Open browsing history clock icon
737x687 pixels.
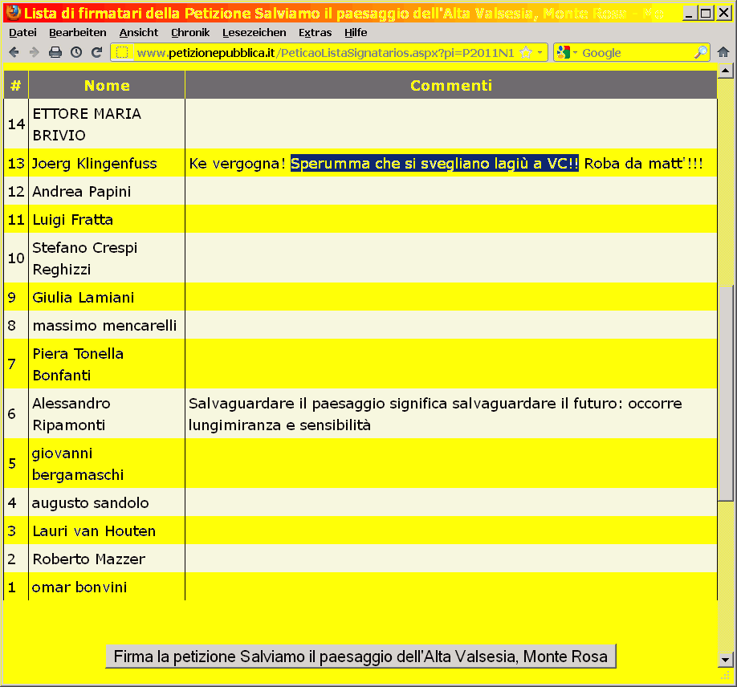[76, 52]
